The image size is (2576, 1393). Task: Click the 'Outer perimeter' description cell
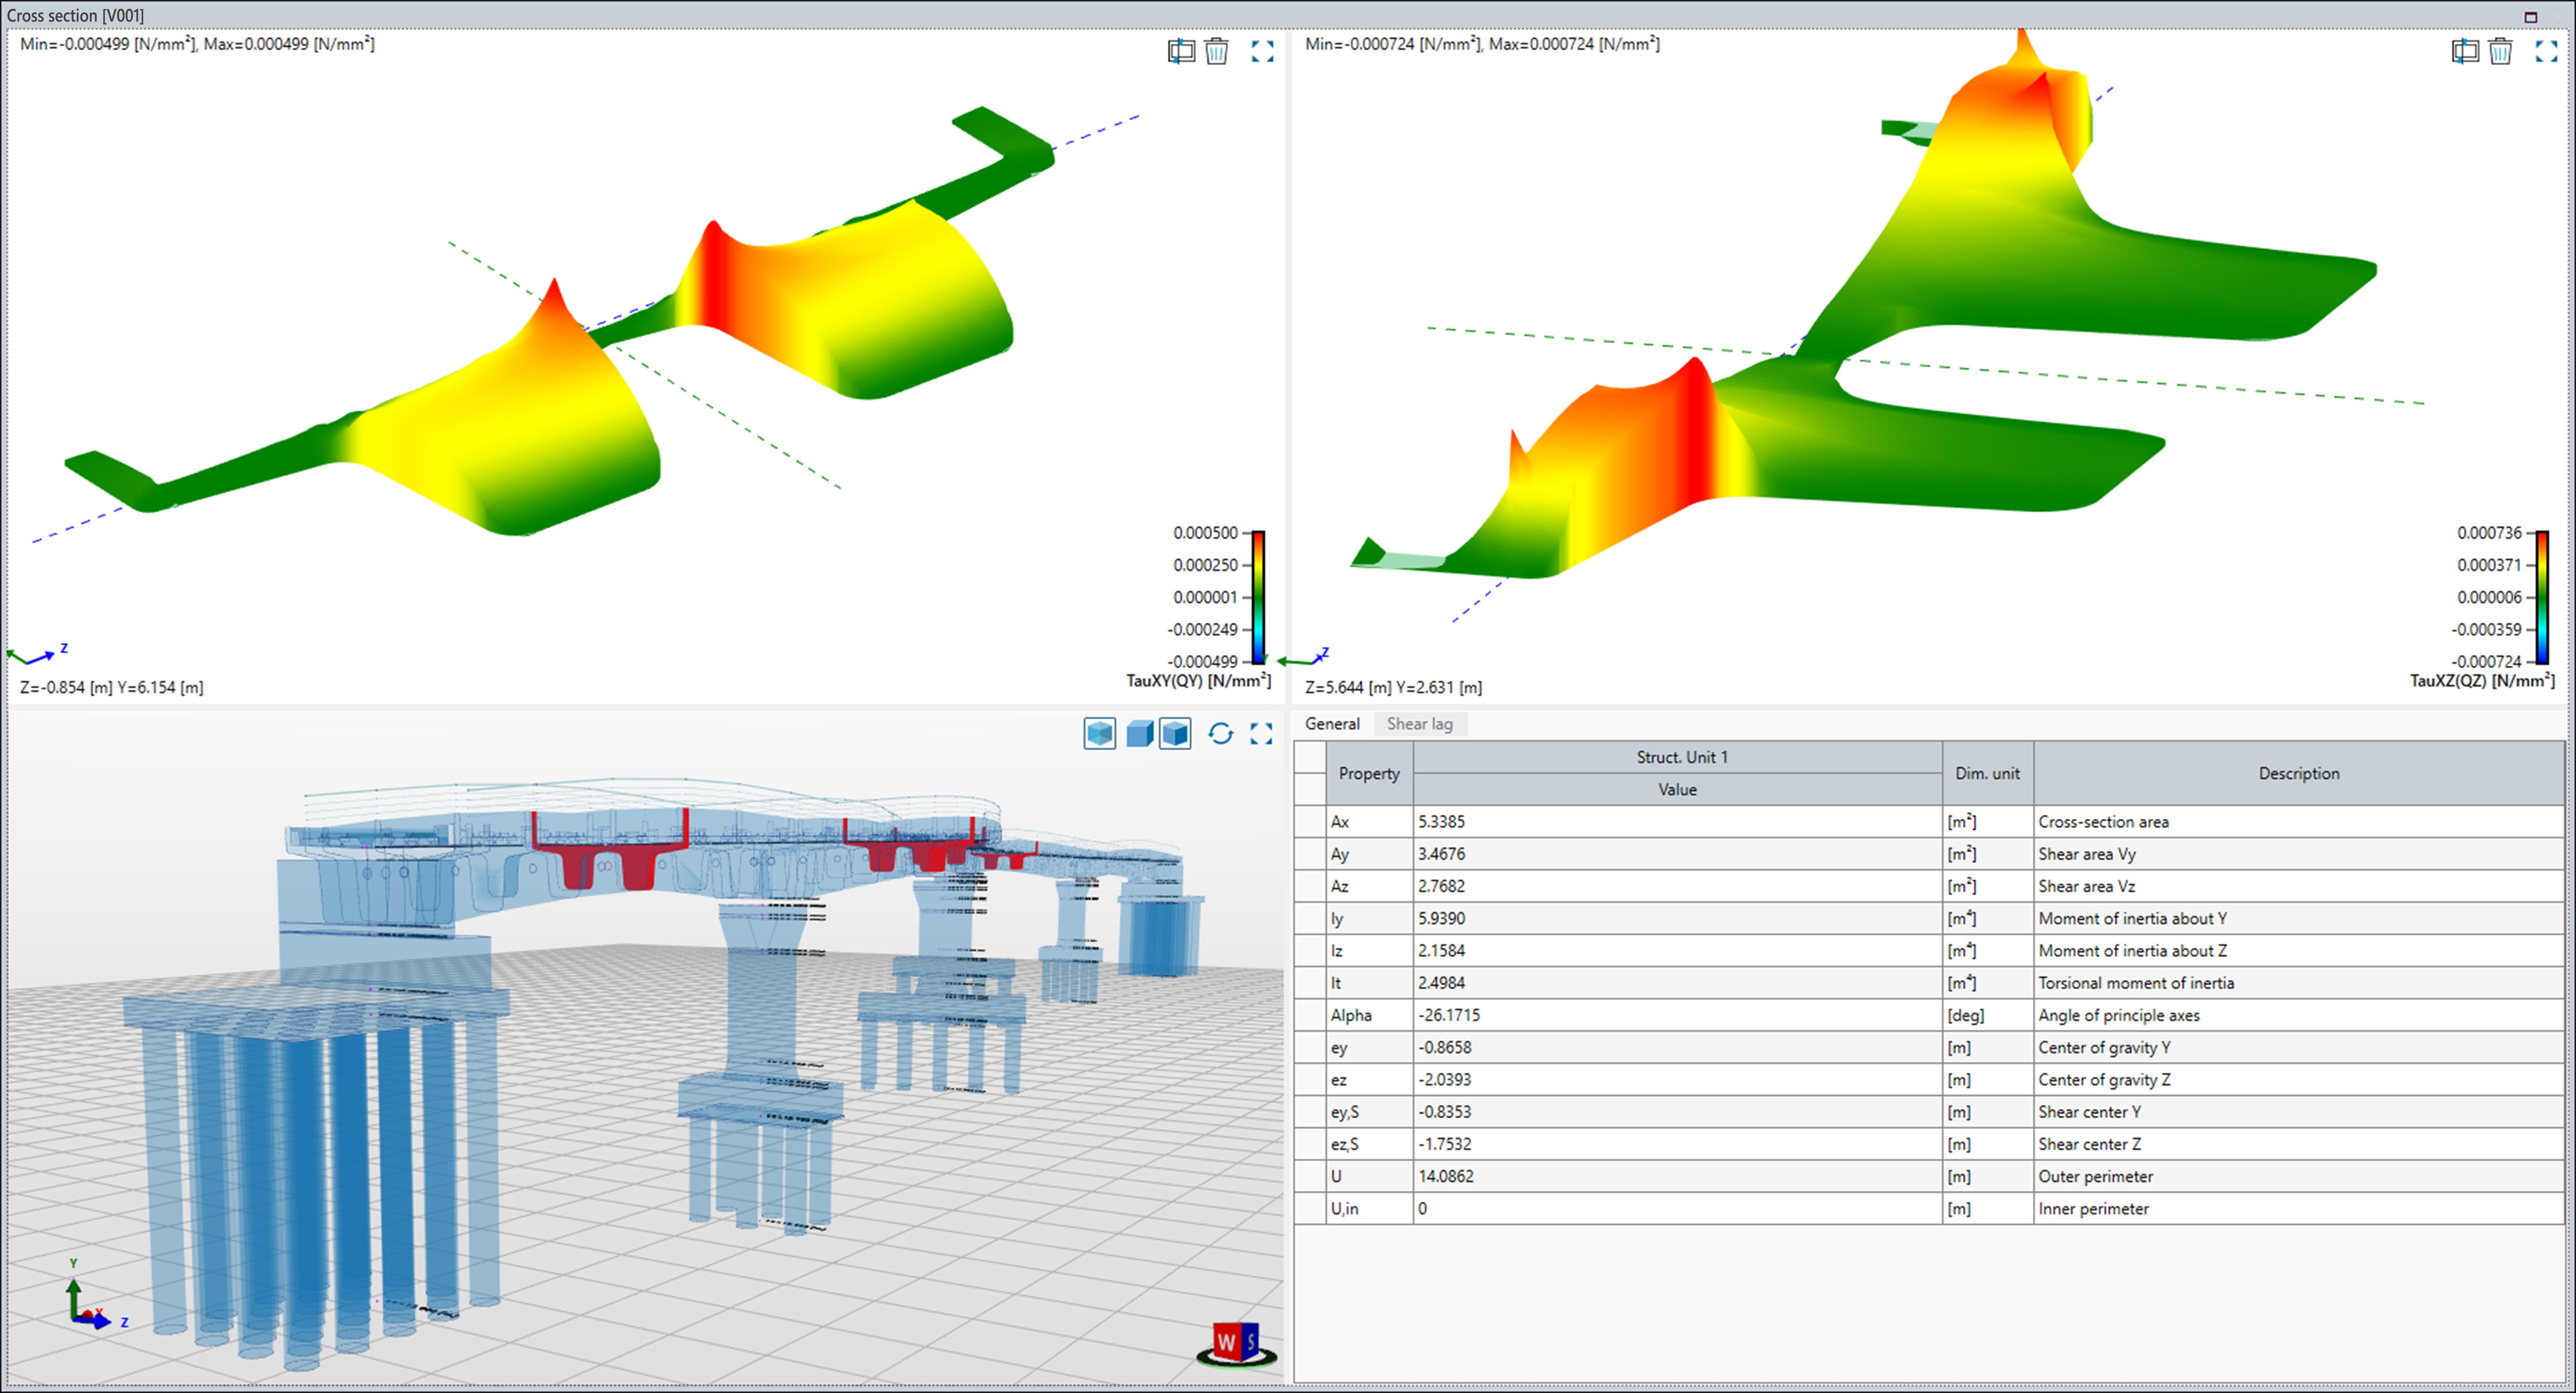point(2298,1176)
